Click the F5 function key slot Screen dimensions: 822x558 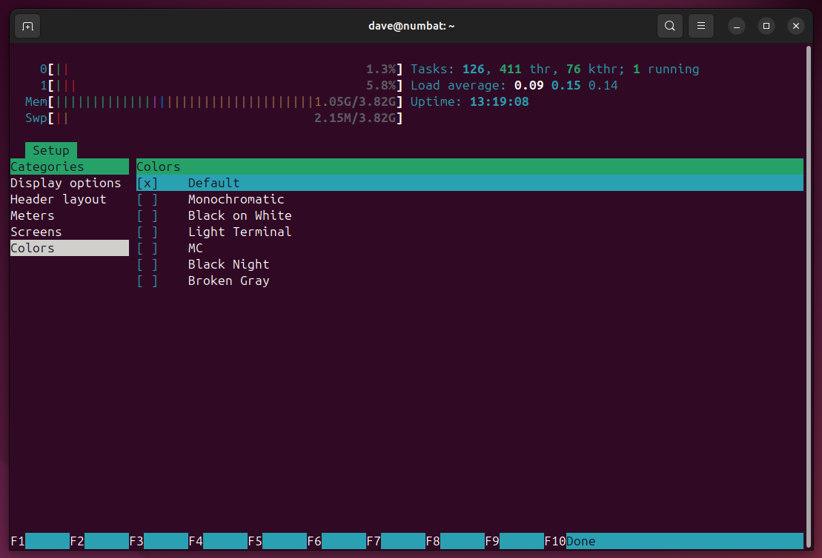point(276,541)
